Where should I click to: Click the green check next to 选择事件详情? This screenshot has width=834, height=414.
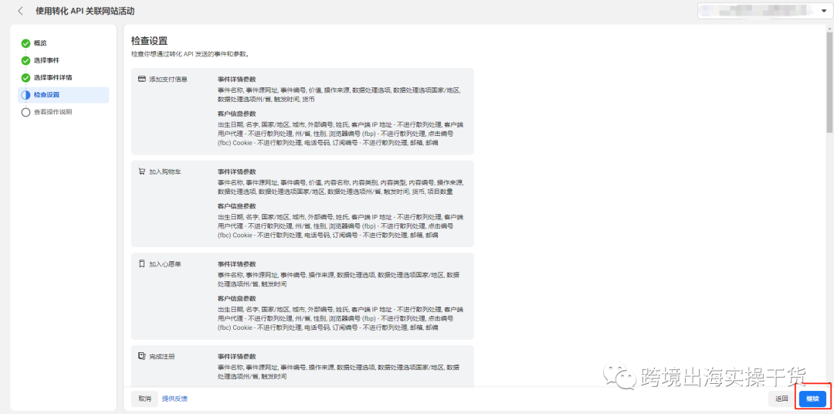25,78
